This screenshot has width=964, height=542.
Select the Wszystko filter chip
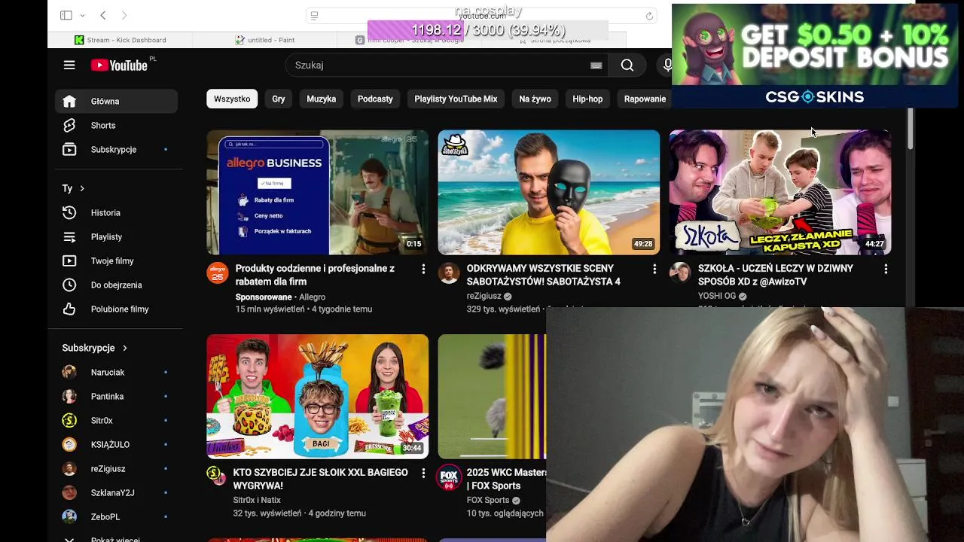(x=232, y=99)
